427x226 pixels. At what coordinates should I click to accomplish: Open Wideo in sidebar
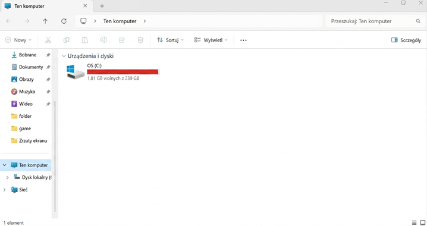[x=26, y=103]
